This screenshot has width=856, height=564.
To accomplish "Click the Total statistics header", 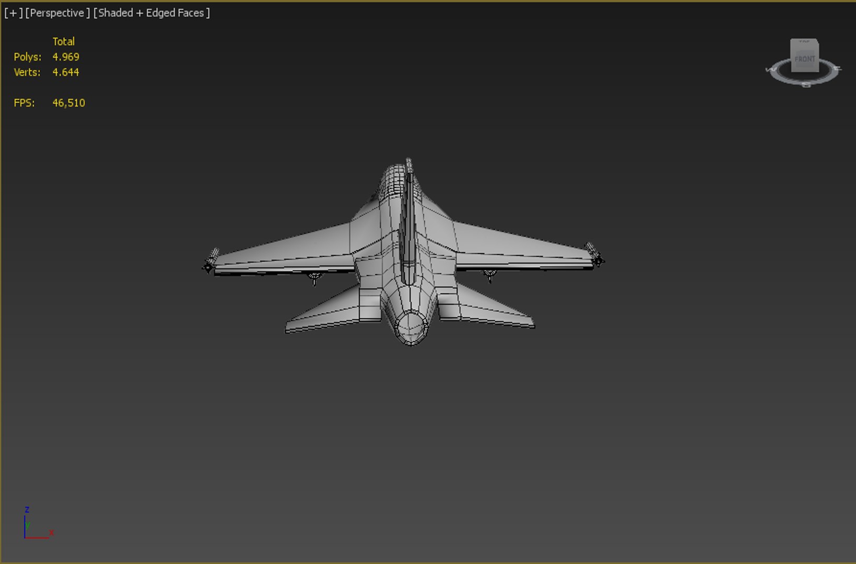I will click(x=64, y=41).
